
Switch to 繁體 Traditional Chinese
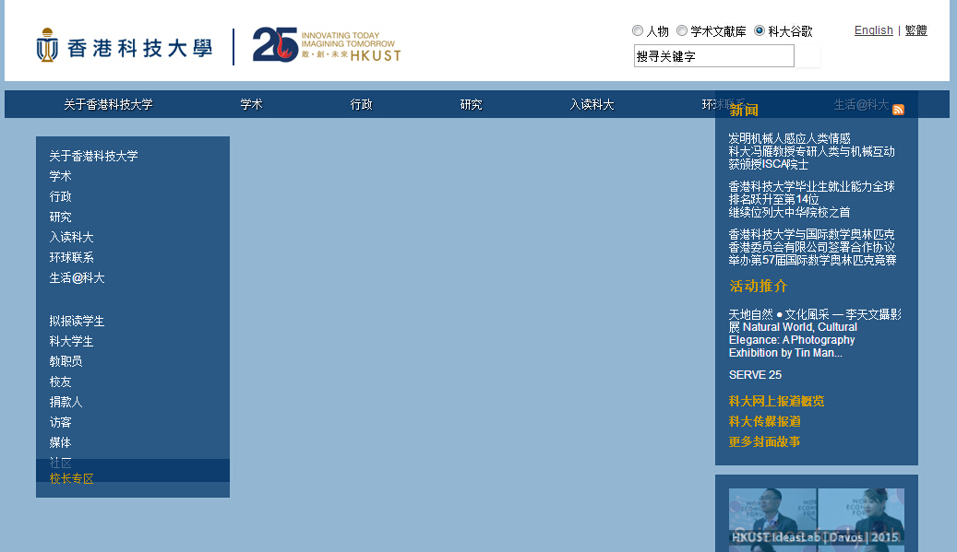click(x=916, y=30)
